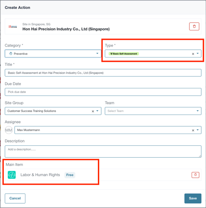Image resolution: width=206 pixels, height=208 pixels.
Task: Expand the Type dropdown arrow
Action: [x=198, y=54]
